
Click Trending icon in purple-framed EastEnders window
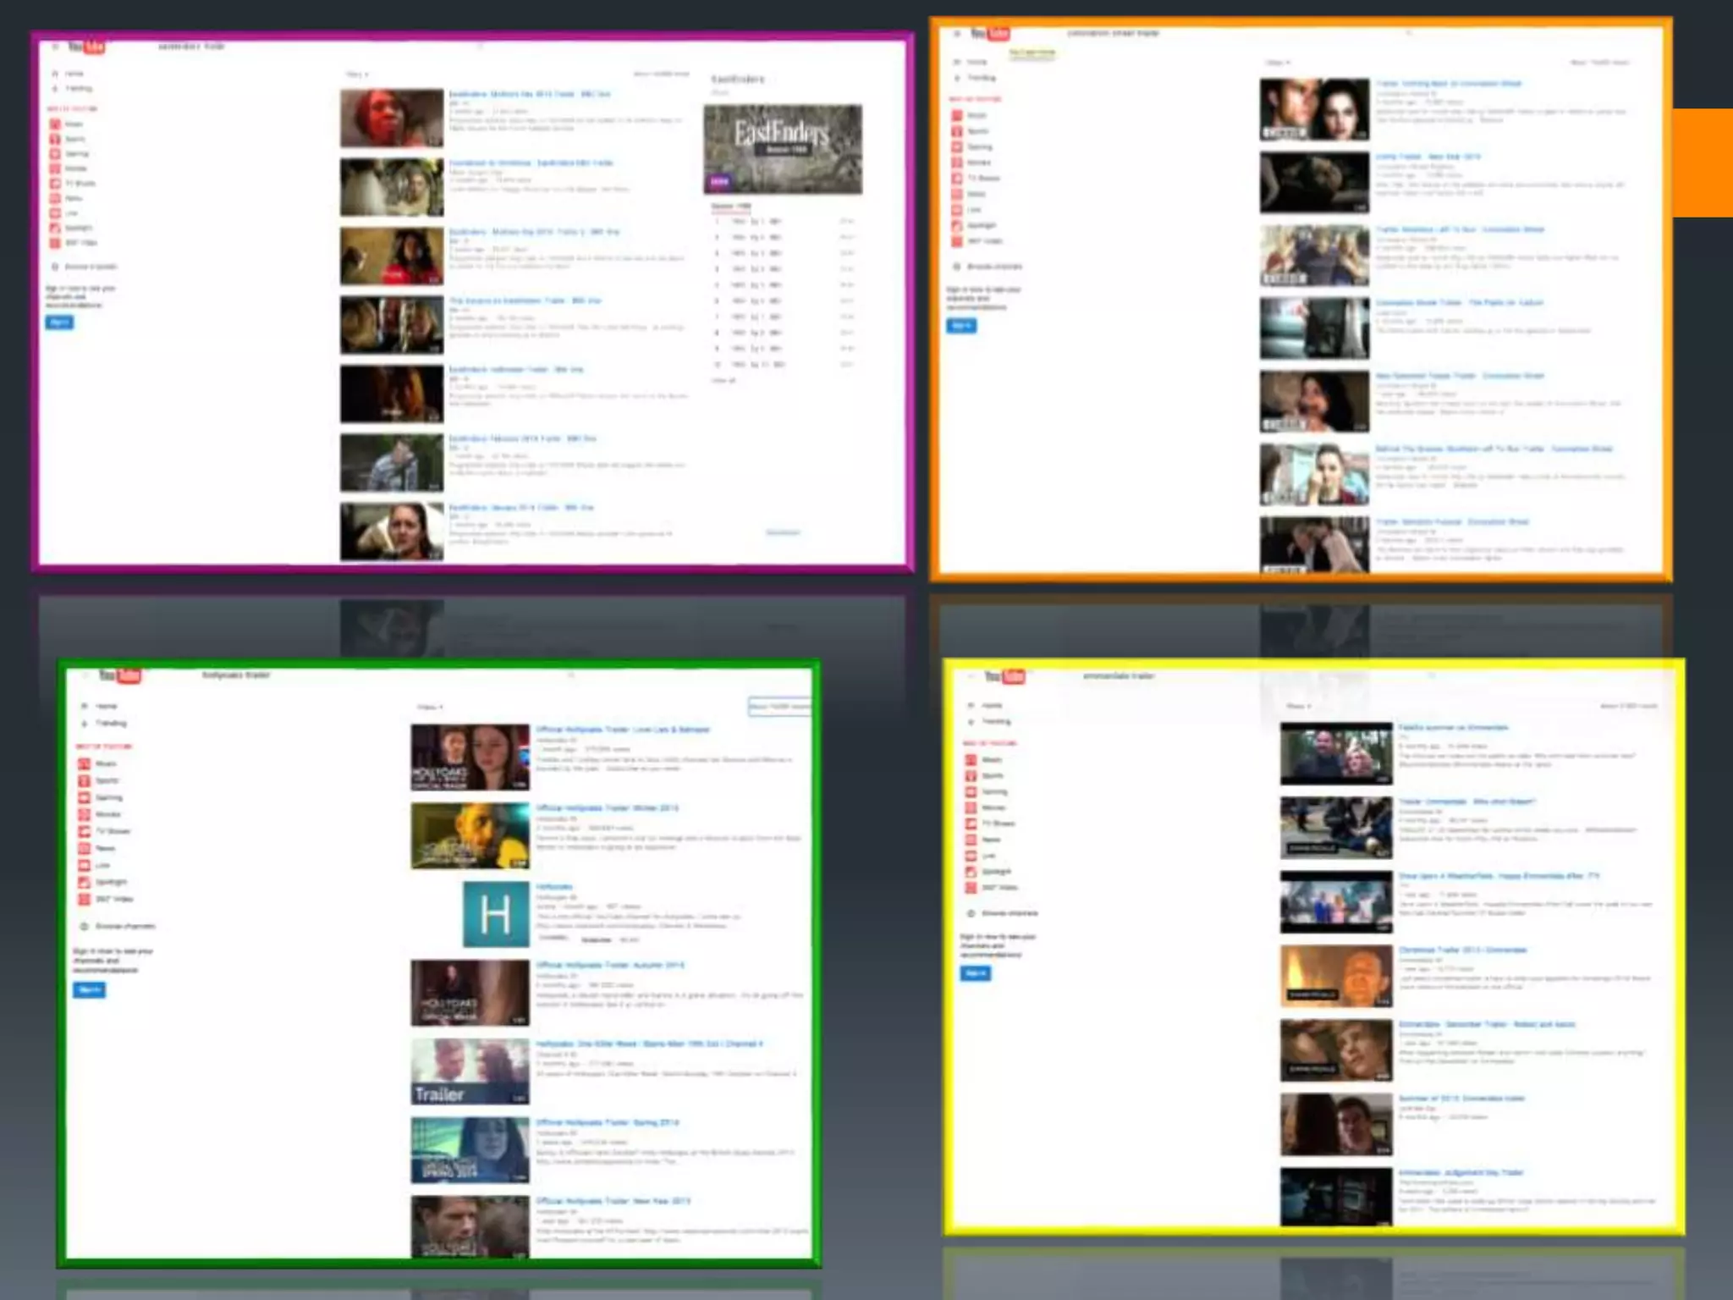click(55, 88)
